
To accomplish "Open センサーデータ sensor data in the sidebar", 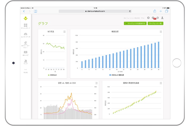I will [x=25, y=35].
